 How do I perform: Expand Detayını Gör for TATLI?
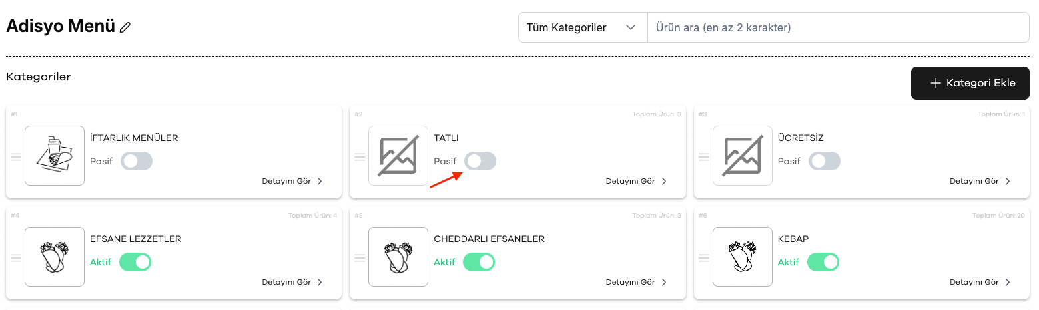[x=637, y=181]
